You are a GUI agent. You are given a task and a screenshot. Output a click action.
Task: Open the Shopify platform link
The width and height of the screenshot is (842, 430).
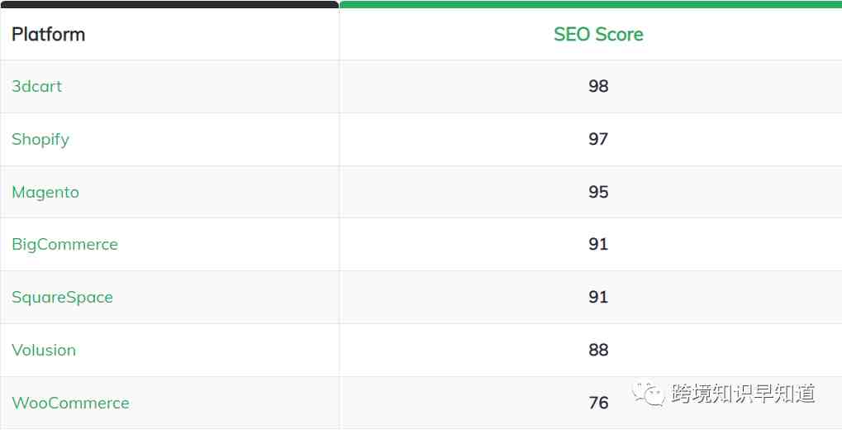click(40, 139)
